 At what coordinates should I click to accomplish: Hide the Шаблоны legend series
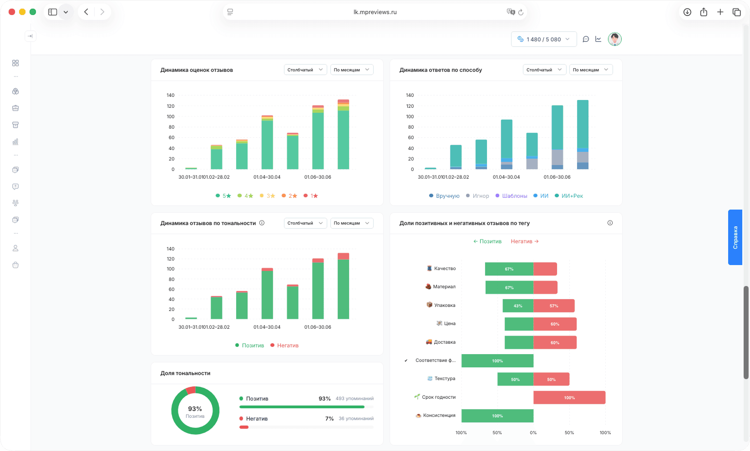tap(512, 196)
